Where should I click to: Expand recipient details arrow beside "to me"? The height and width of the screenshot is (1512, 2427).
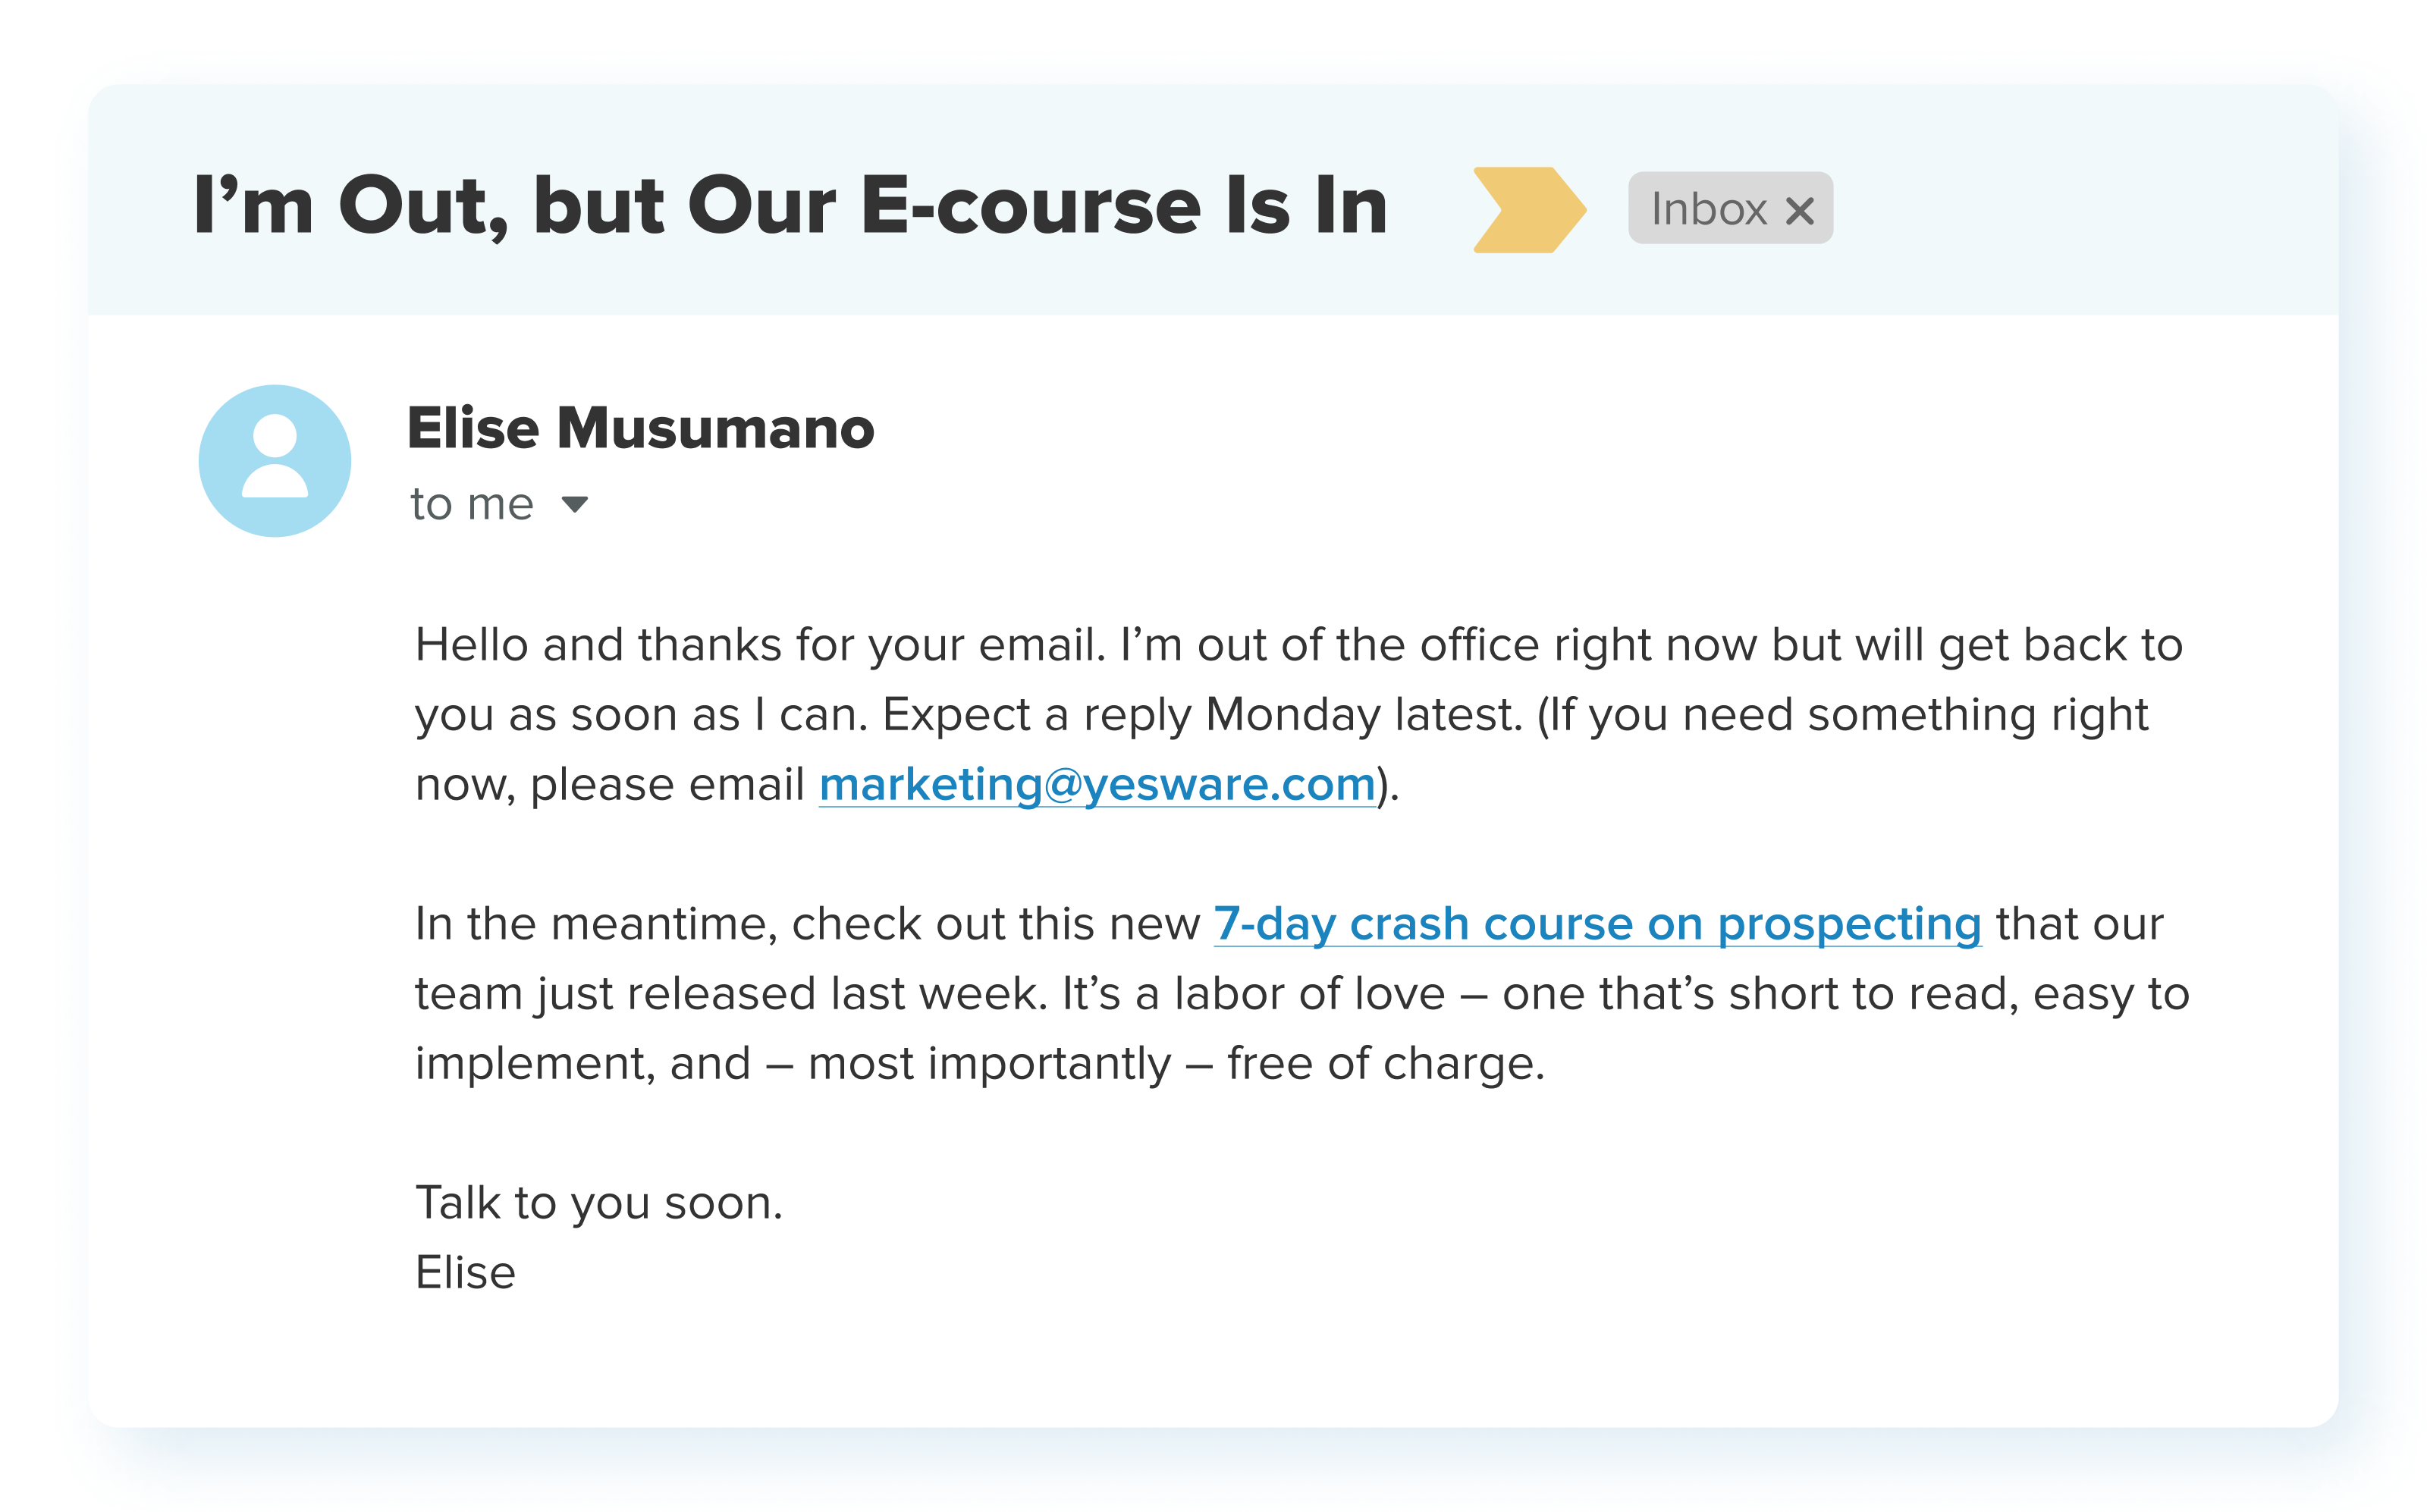[574, 504]
